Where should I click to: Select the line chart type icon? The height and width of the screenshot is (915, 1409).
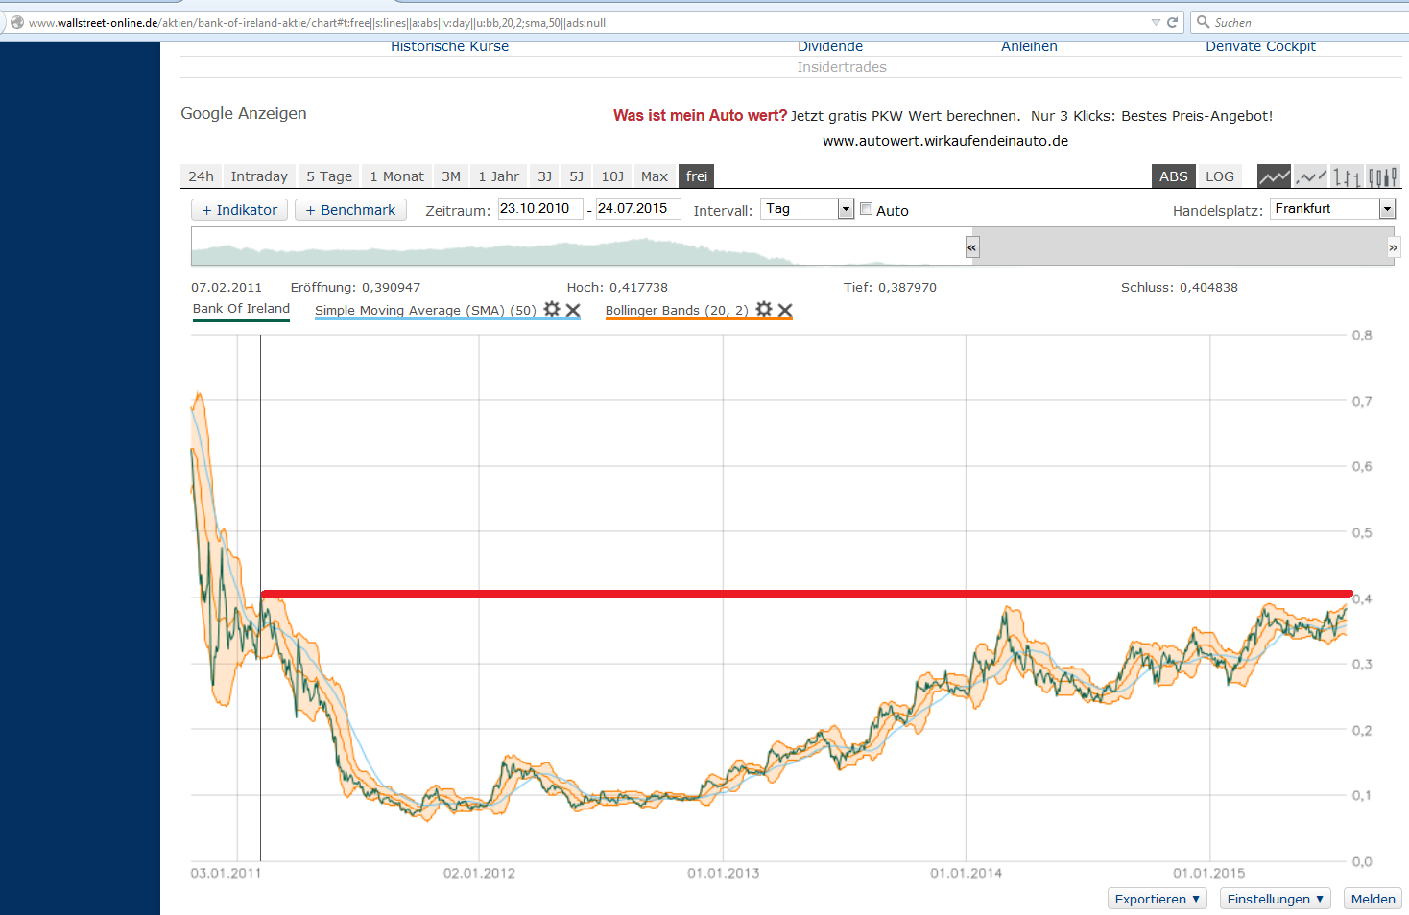coord(1274,176)
